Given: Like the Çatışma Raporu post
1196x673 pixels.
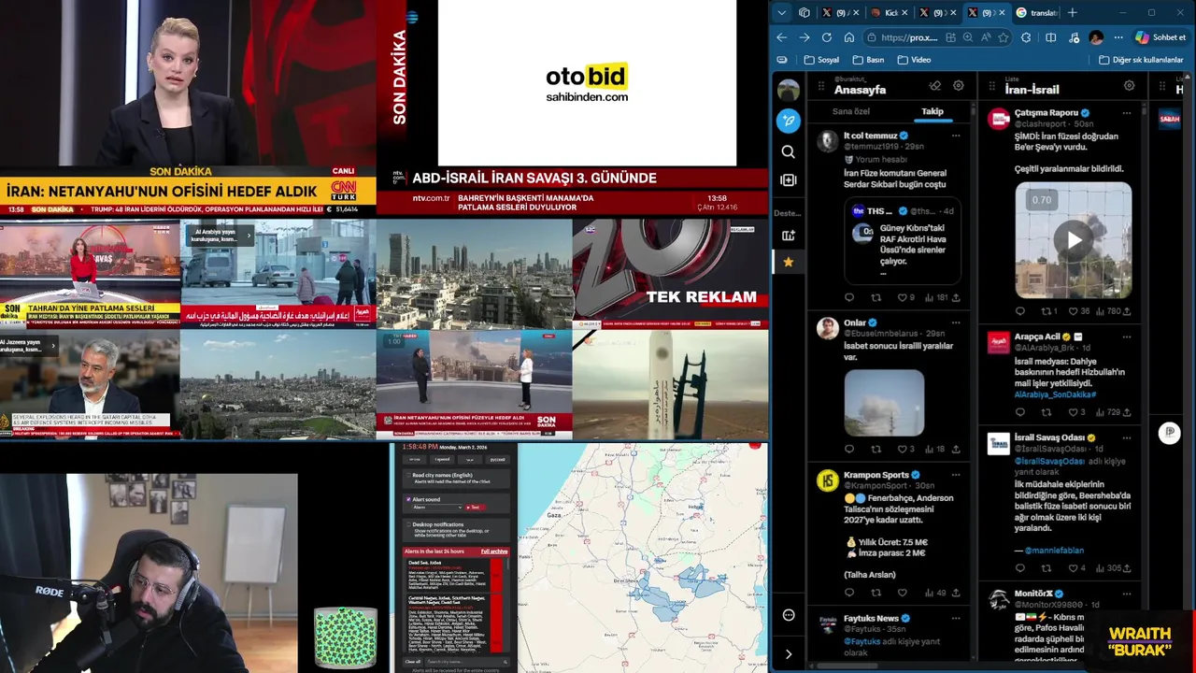Looking at the screenshot, I should [x=1073, y=311].
